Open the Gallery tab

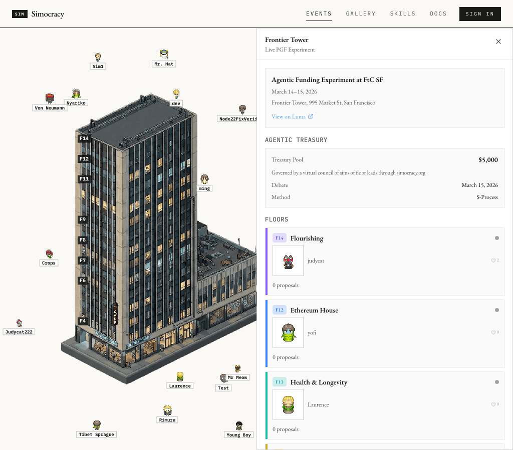(x=361, y=13)
